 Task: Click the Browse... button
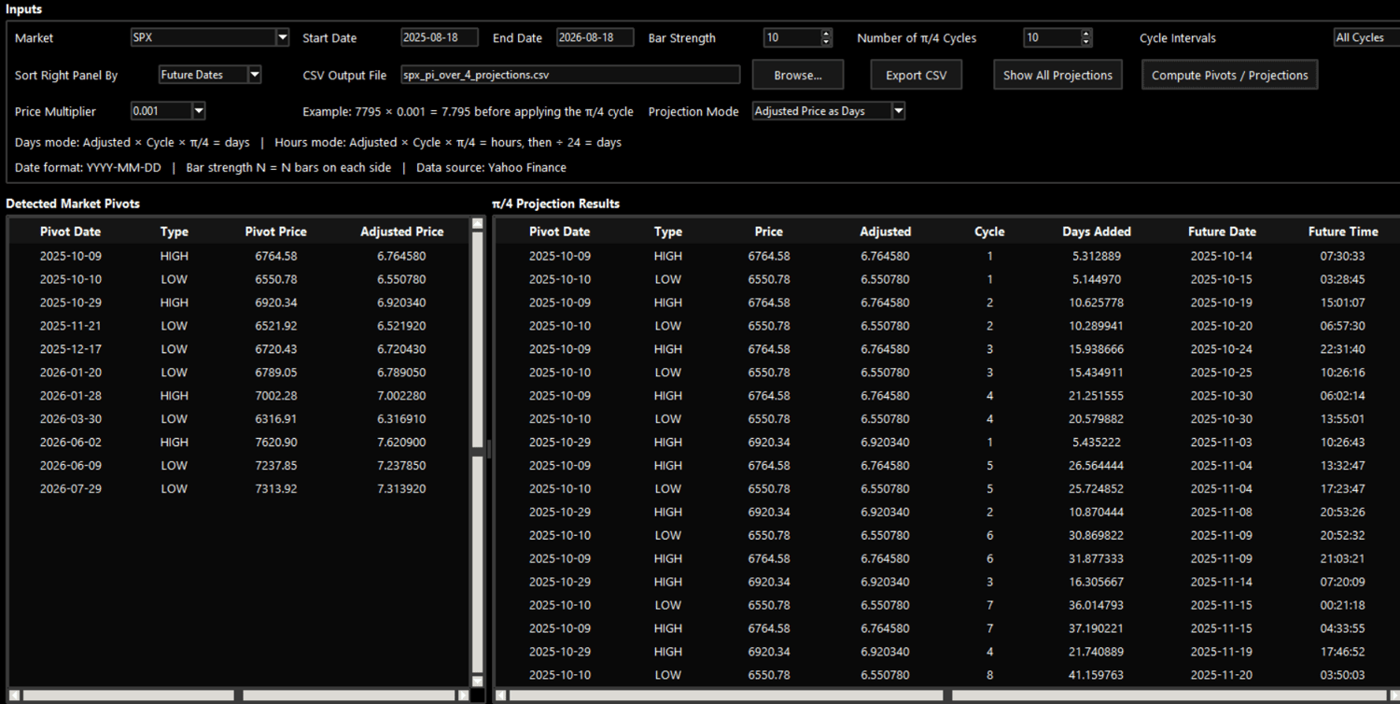[798, 75]
